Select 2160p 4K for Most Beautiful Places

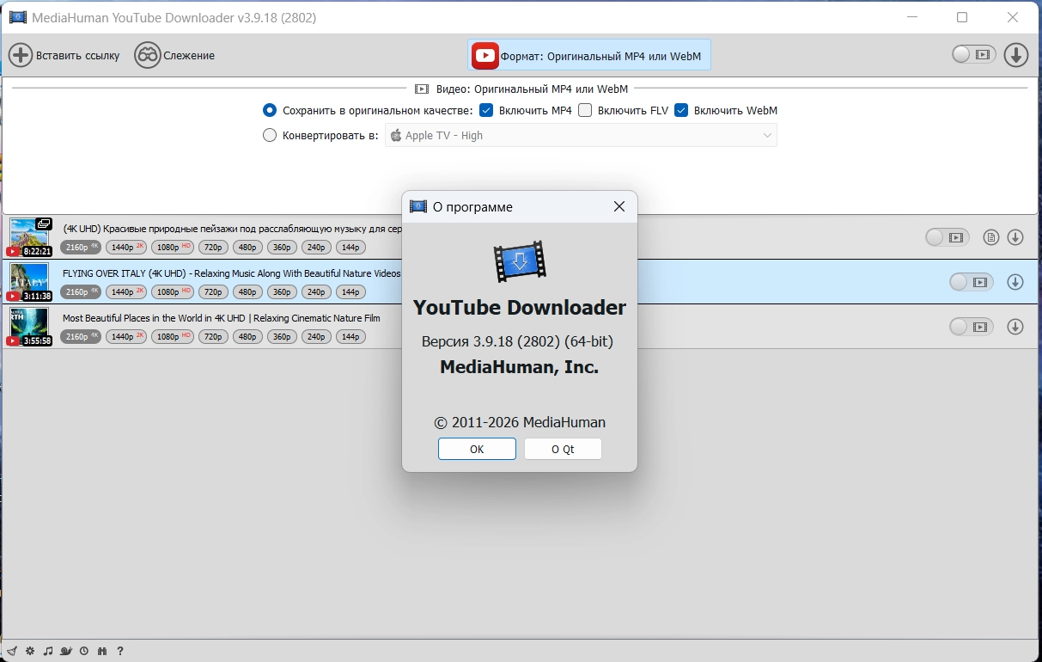[81, 336]
